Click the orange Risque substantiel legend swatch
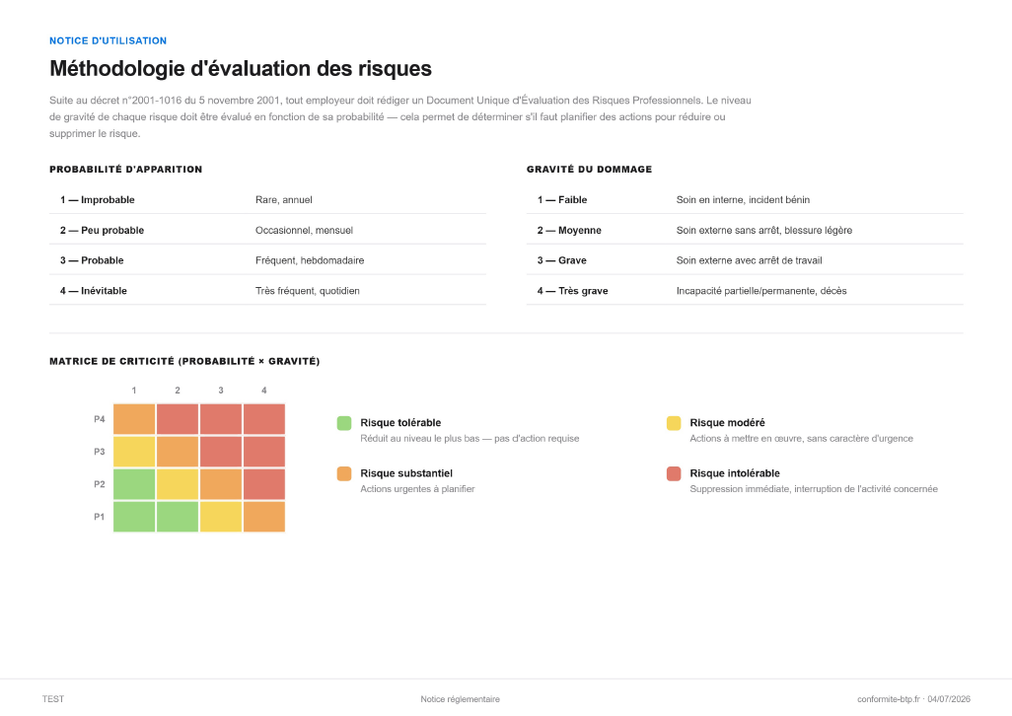This screenshot has height=716, width=1012. [x=344, y=473]
